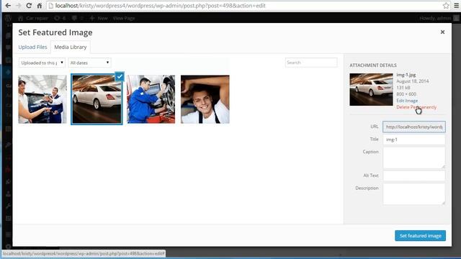The image size is (461, 259).
Task: Visit the Car repair site link in admin bar
Action: [x=33, y=18]
